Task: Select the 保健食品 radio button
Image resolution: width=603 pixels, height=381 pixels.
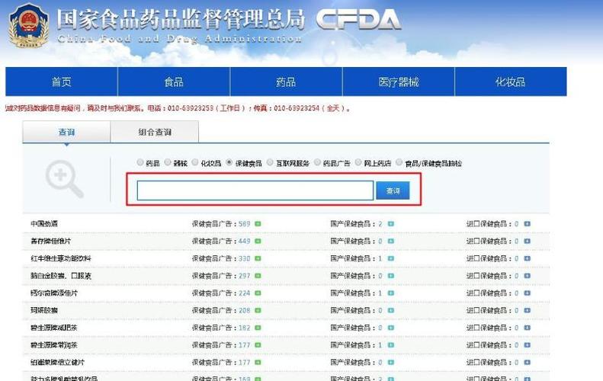Action: [229, 162]
